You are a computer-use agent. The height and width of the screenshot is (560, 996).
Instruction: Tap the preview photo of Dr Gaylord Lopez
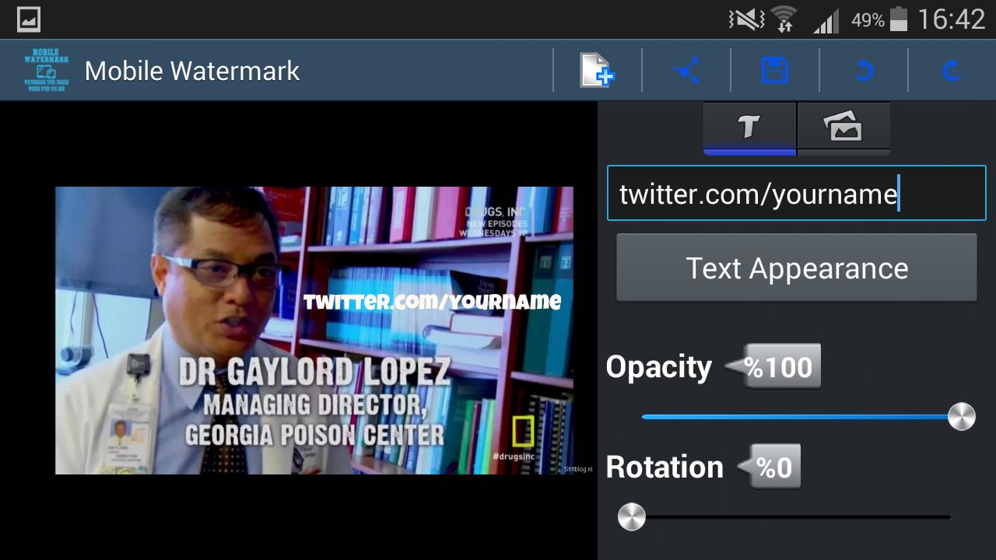314,331
